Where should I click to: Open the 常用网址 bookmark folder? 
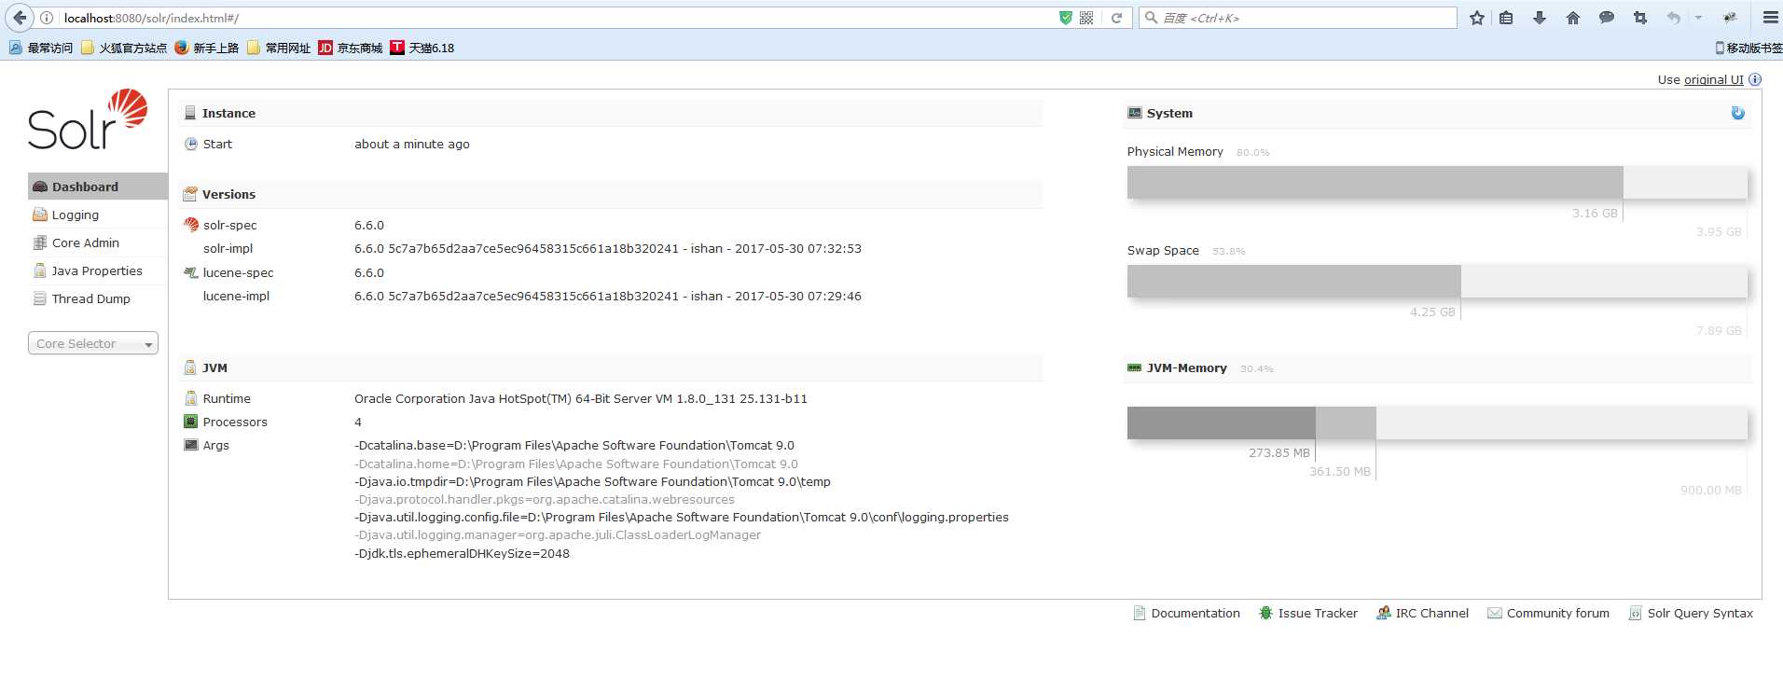[x=279, y=48]
